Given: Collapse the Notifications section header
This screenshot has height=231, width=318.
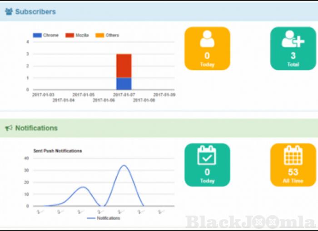Looking at the screenshot, I should (x=36, y=128).
